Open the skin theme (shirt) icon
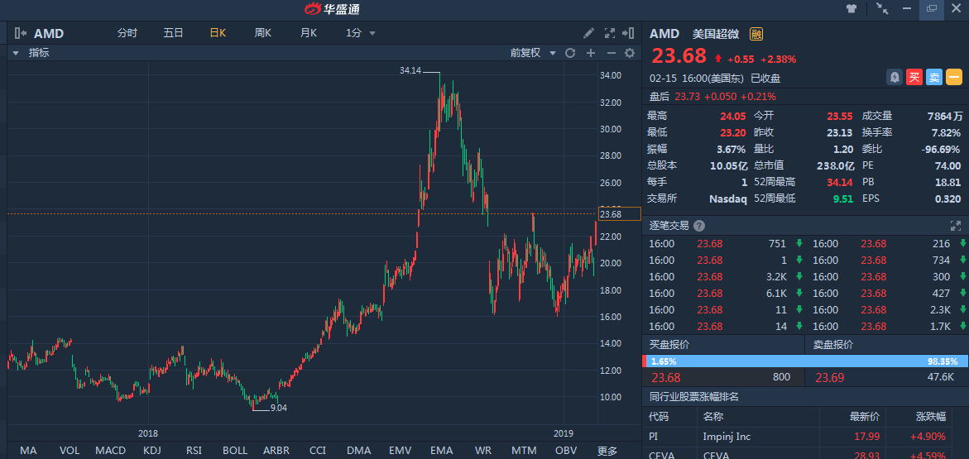969x459 pixels. [x=851, y=8]
